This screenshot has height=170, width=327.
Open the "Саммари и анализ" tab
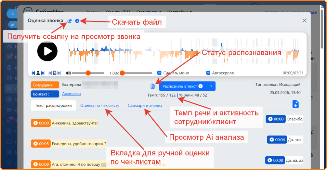coord(145,105)
